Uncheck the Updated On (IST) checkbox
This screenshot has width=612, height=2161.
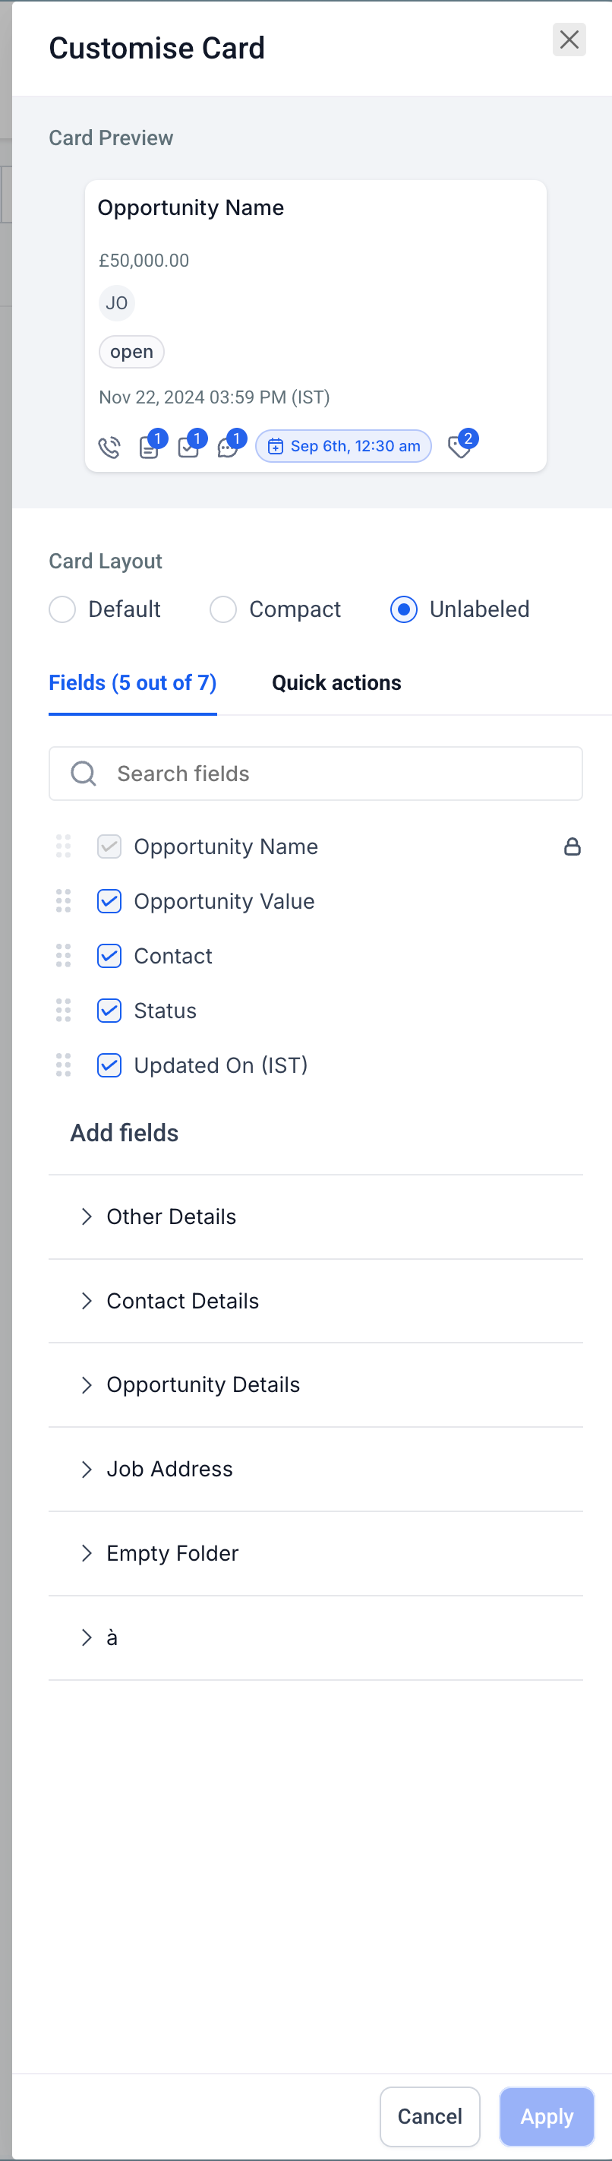coord(110,1065)
